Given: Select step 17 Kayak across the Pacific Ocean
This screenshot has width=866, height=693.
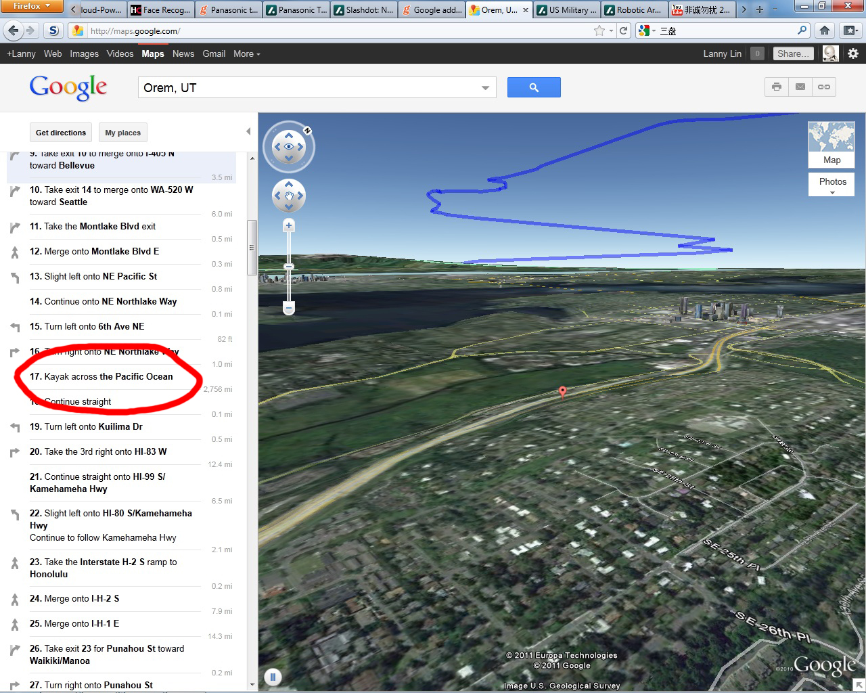Looking at the screenshot, I should click(101, 377).
